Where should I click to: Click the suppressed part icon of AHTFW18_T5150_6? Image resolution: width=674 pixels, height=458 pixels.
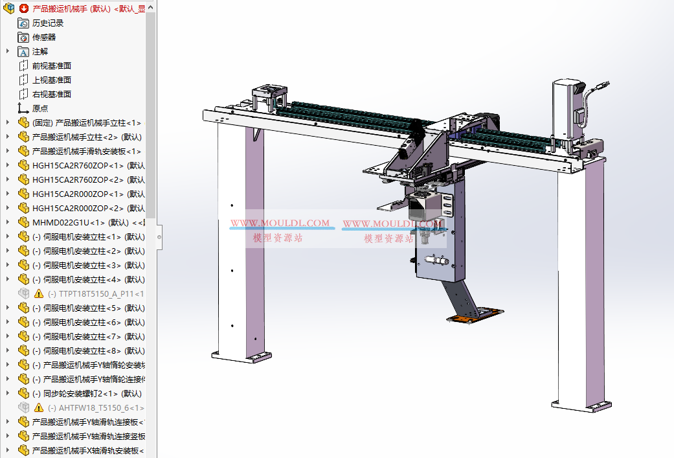tap(23, 407)
